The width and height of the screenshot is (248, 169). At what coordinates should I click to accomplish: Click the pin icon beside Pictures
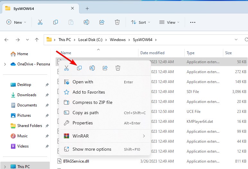[47, 116]
